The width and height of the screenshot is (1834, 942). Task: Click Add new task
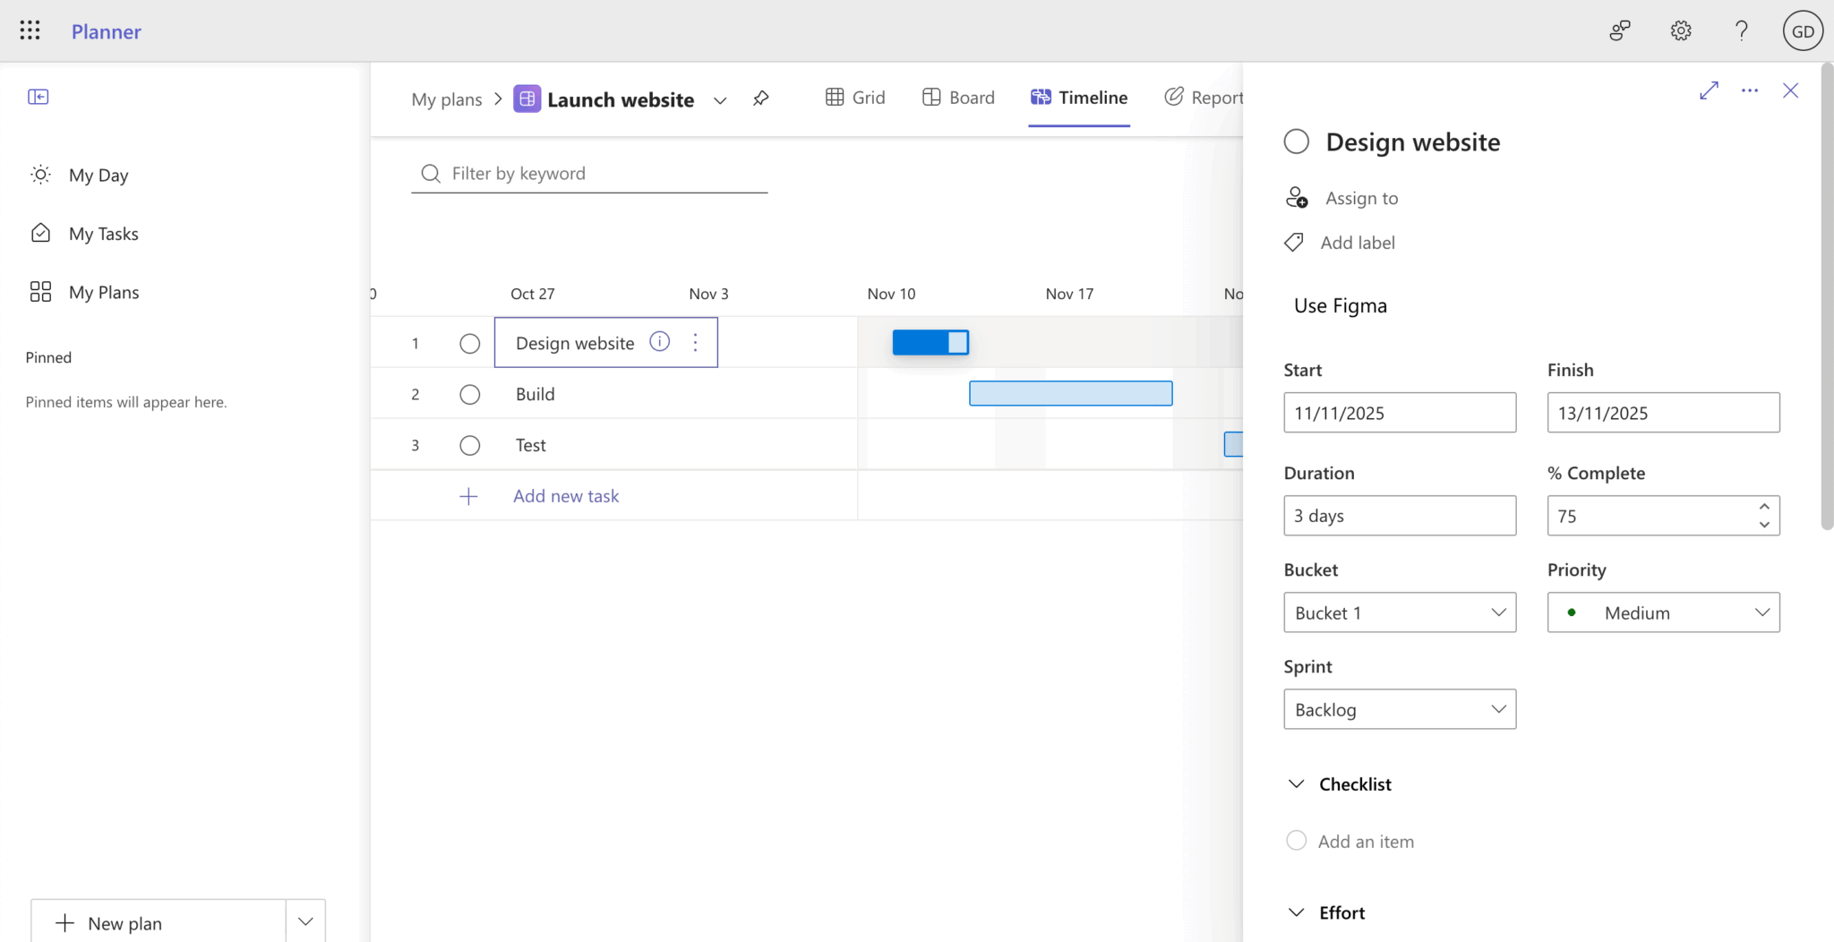click(565, 496)
